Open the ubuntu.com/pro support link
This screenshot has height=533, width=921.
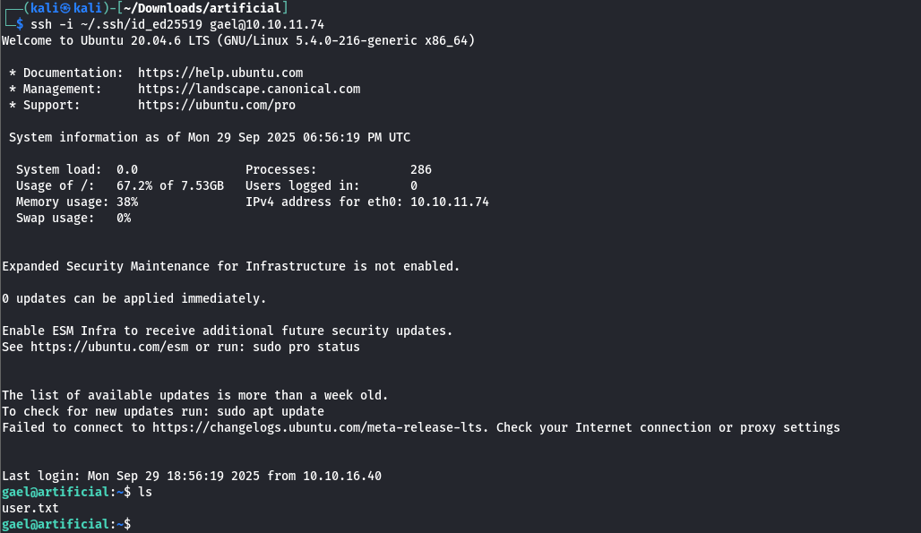coord(217,105)
